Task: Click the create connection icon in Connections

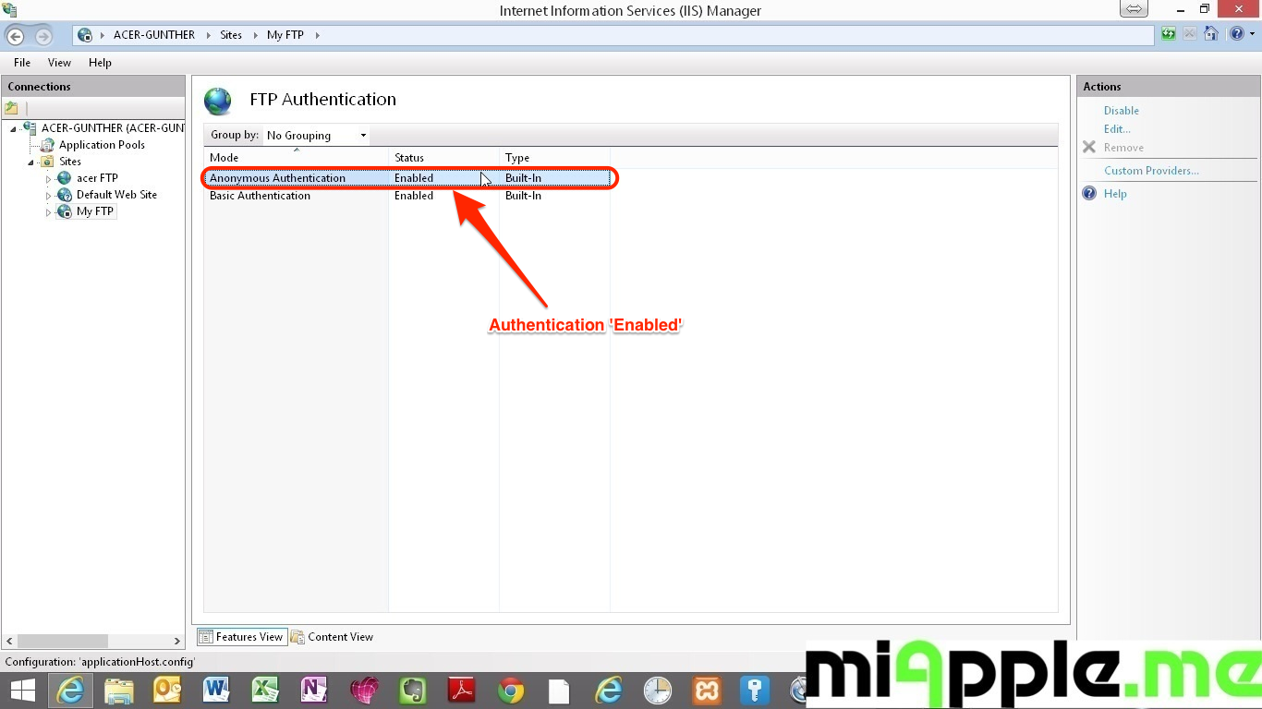Action: [x=12, y=108]
